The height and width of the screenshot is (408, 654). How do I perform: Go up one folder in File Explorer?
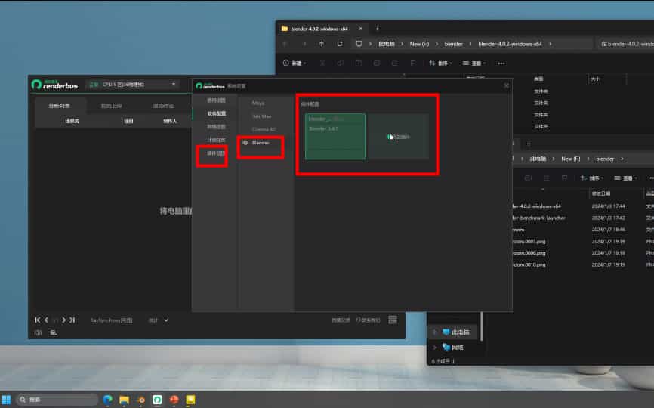[x=322, y=44]
